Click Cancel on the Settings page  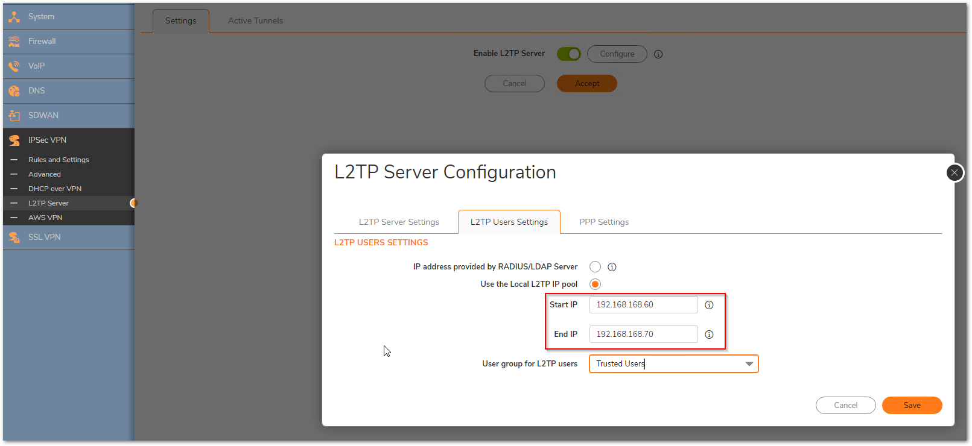click(515, 84)
